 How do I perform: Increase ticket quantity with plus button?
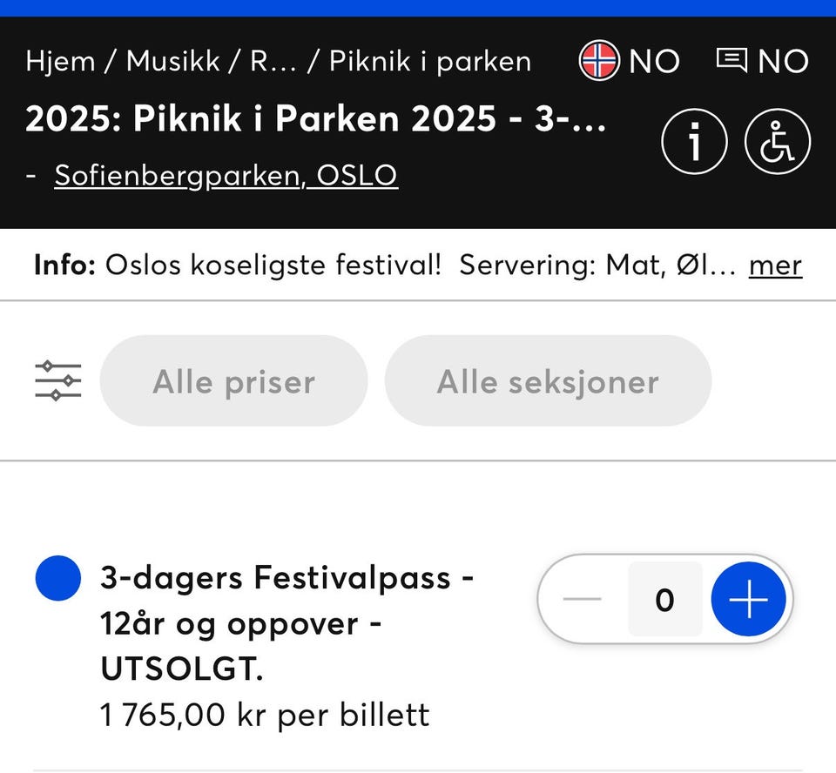[748, 599]
